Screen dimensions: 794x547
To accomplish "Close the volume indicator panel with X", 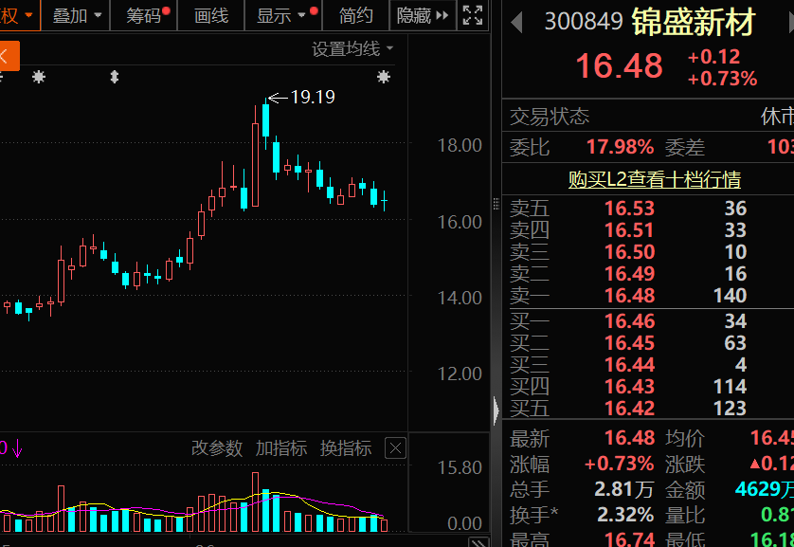I will coord(394,447).
